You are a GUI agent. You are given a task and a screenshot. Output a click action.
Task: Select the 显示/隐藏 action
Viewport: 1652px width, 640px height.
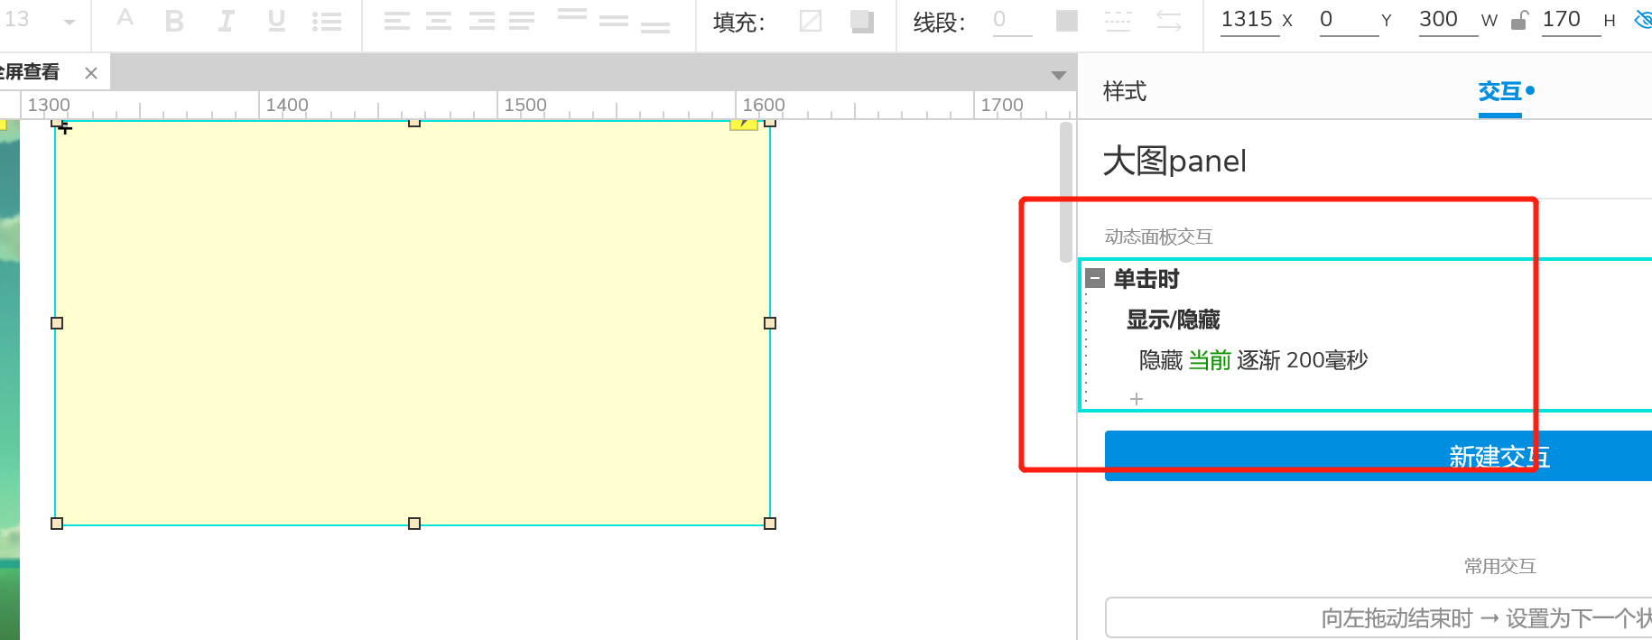point(1174,320)
